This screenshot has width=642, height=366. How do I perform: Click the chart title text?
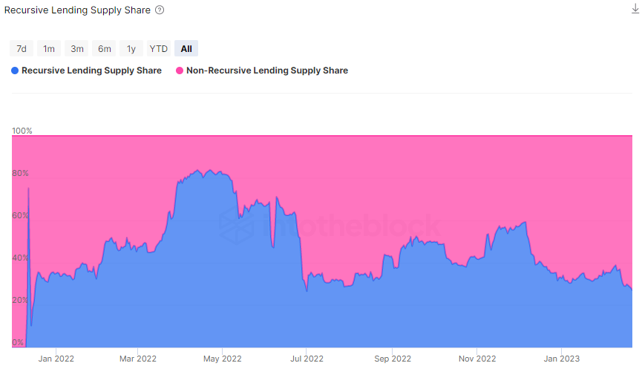click(x=77, y=10)
